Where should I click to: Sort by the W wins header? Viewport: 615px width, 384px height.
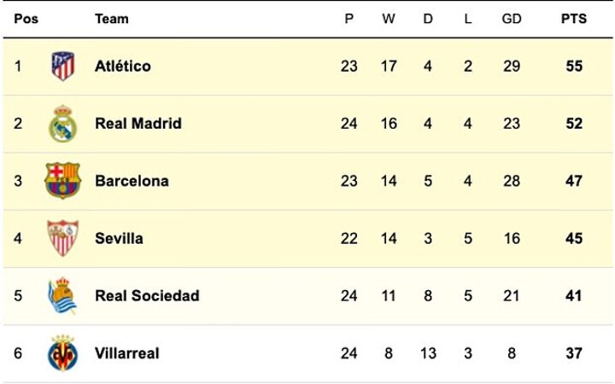(389, 19)
